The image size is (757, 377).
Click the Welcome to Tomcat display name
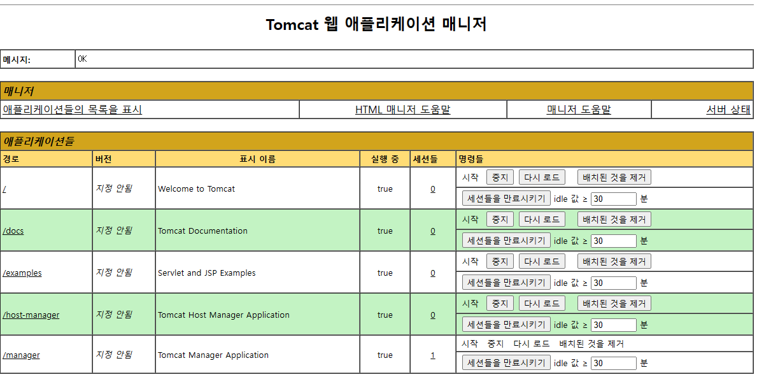coord(196,188)
